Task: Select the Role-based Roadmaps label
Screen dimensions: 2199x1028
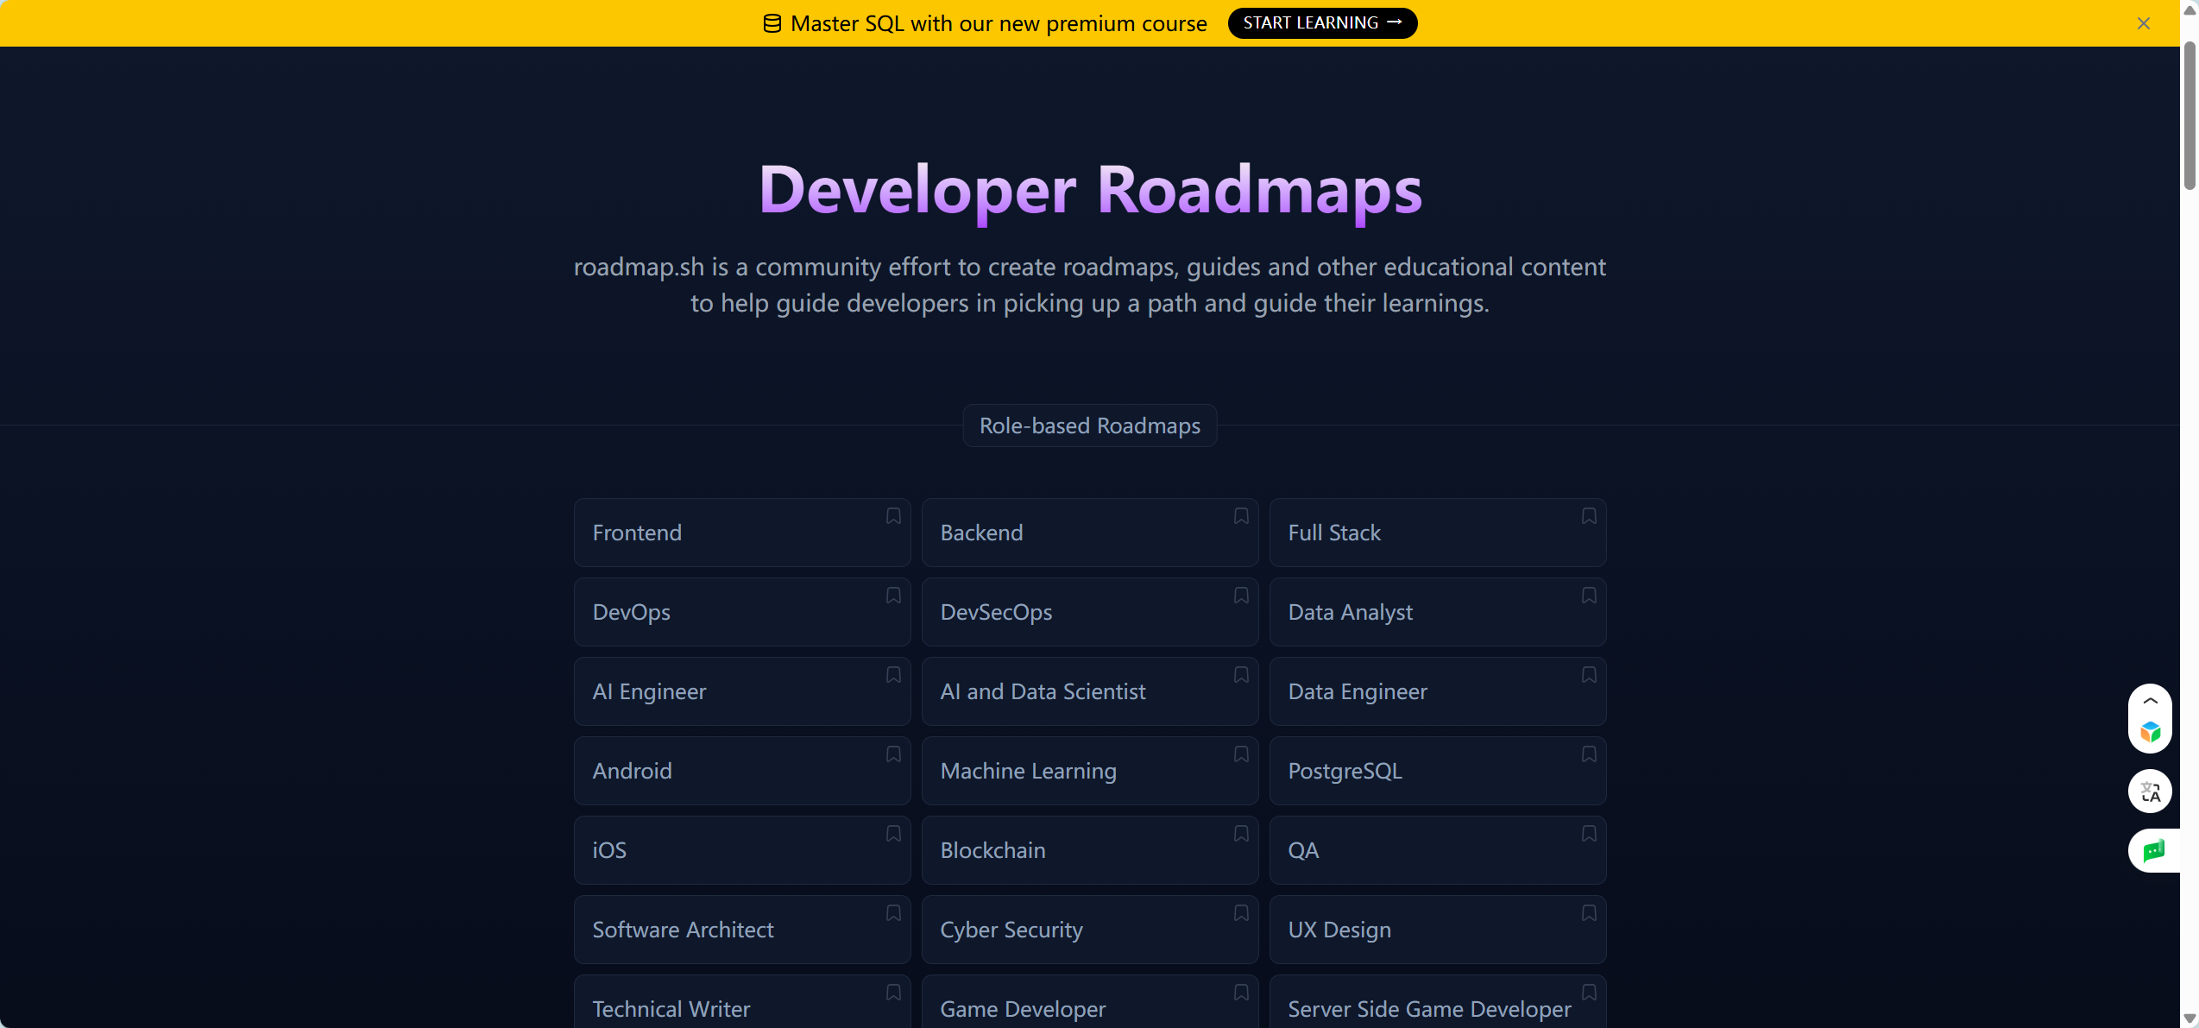Action: tap(1089, 426)
